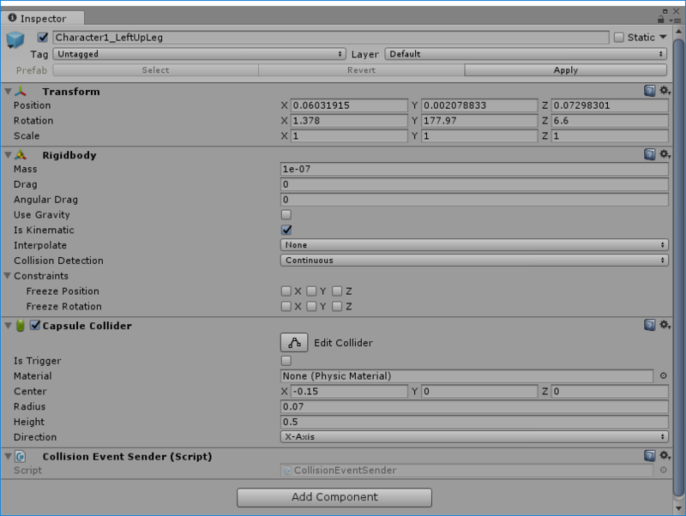Open Capsule Collider gear menu
686x516 pixels.
coord(665,325)
